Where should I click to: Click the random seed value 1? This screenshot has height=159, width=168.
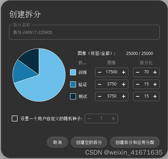tap(101, 118)
